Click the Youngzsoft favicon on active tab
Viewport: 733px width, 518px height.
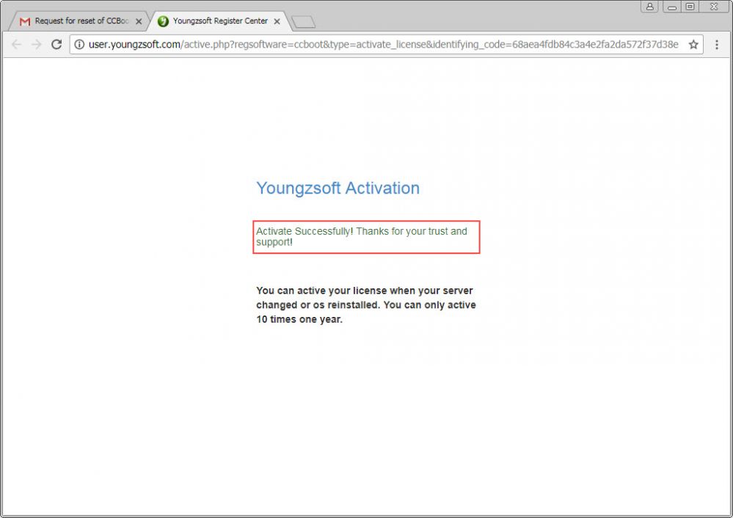tap(163, 21)
